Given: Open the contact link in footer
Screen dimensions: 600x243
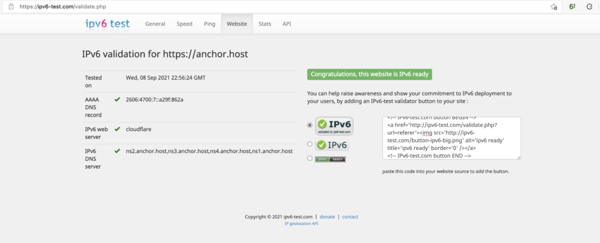Looking at the screenshot, I should pyautogui.click(x=350, y=217).
